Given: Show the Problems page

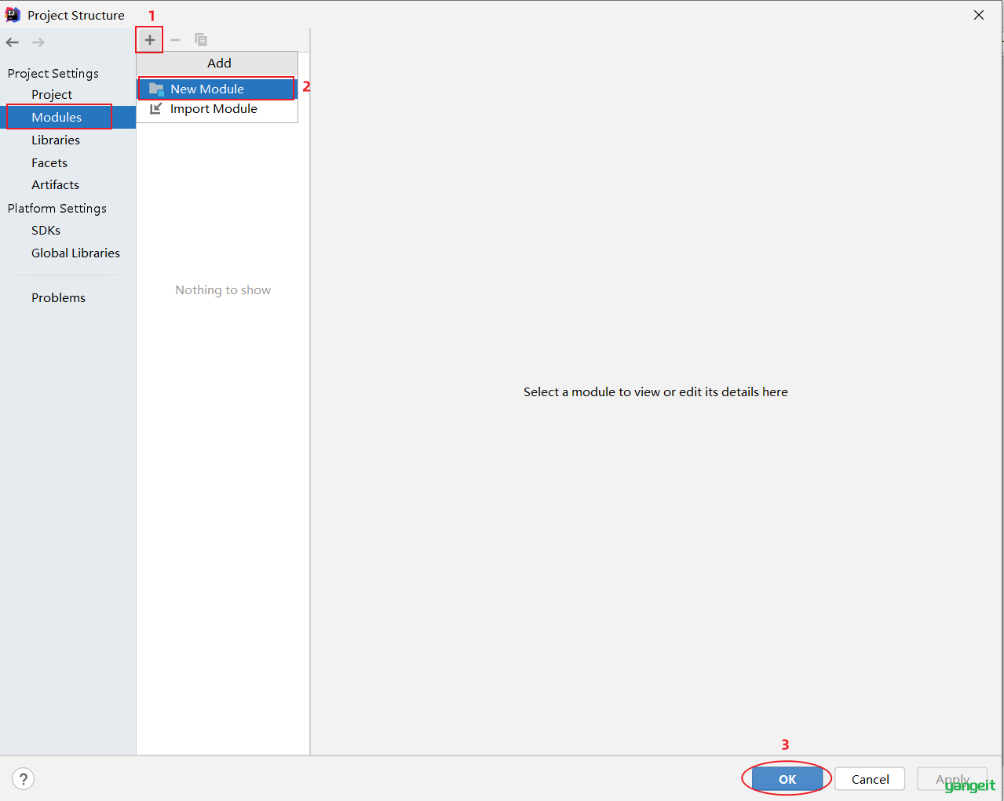Looking at the screenshot, I should [58, 297].
